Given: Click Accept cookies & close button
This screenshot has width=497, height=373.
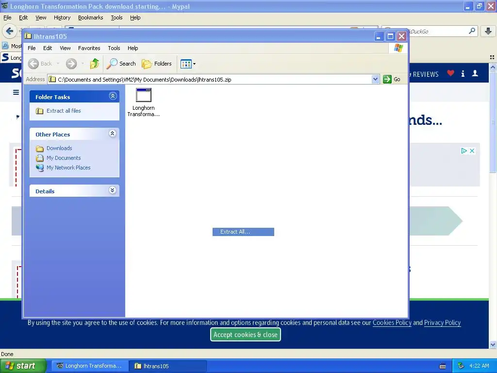Looking at the screenshot, I should pyautogui.click(x=245, y=335).
